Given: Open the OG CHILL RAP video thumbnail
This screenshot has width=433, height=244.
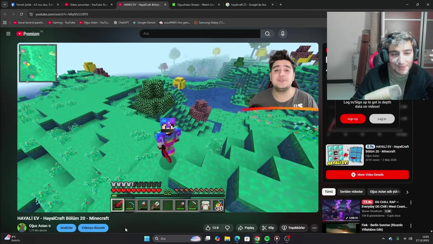Looking at the screenshot, I should tap(341, 210).
